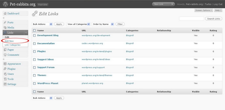The width and height of the screenshot is (225, 110).
Task: Click the Settings icon in sidebar
Action: click(5, 84)
